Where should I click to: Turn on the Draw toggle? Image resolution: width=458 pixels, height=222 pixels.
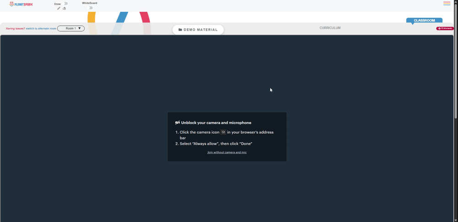click(65, 4)
